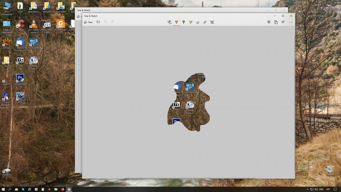Screen dimensions: 341x192
Task: Switch the ENG input language indicator
Action: pyautogui.click(x=321, y=189)
